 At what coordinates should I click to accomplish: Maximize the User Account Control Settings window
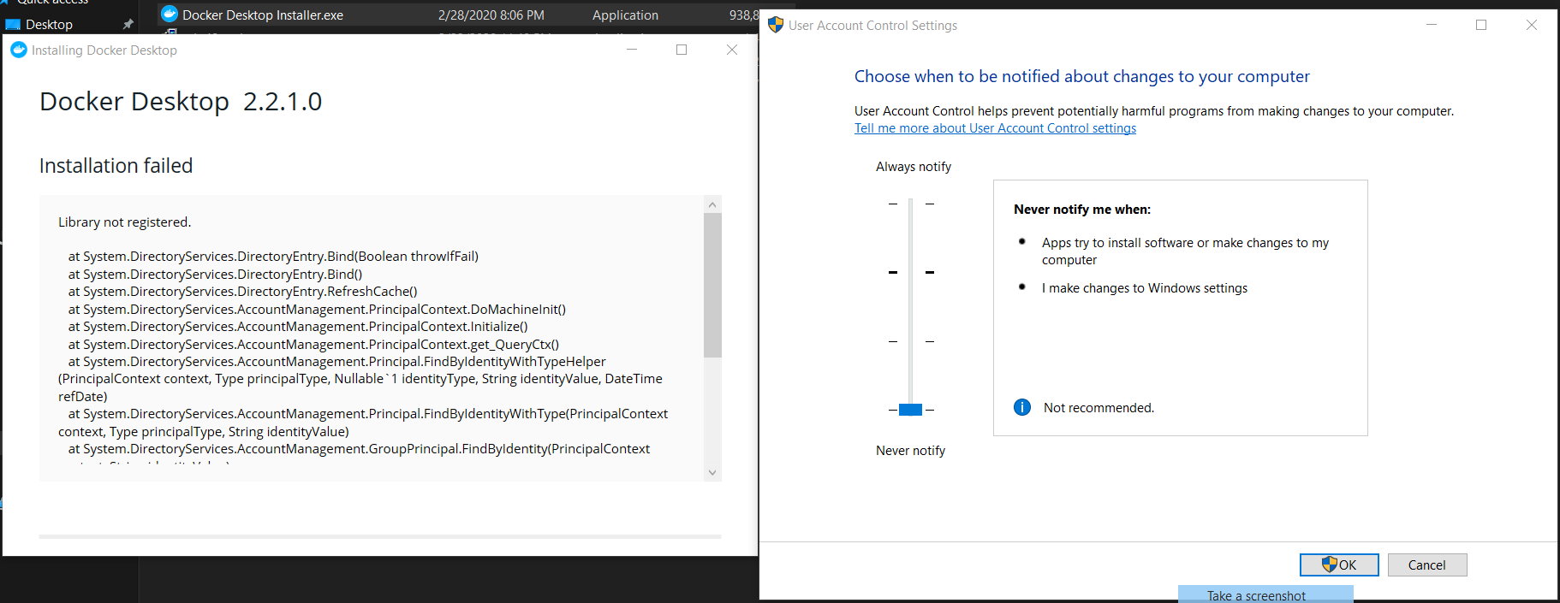pyautogui.click(x=1481, y=25)
